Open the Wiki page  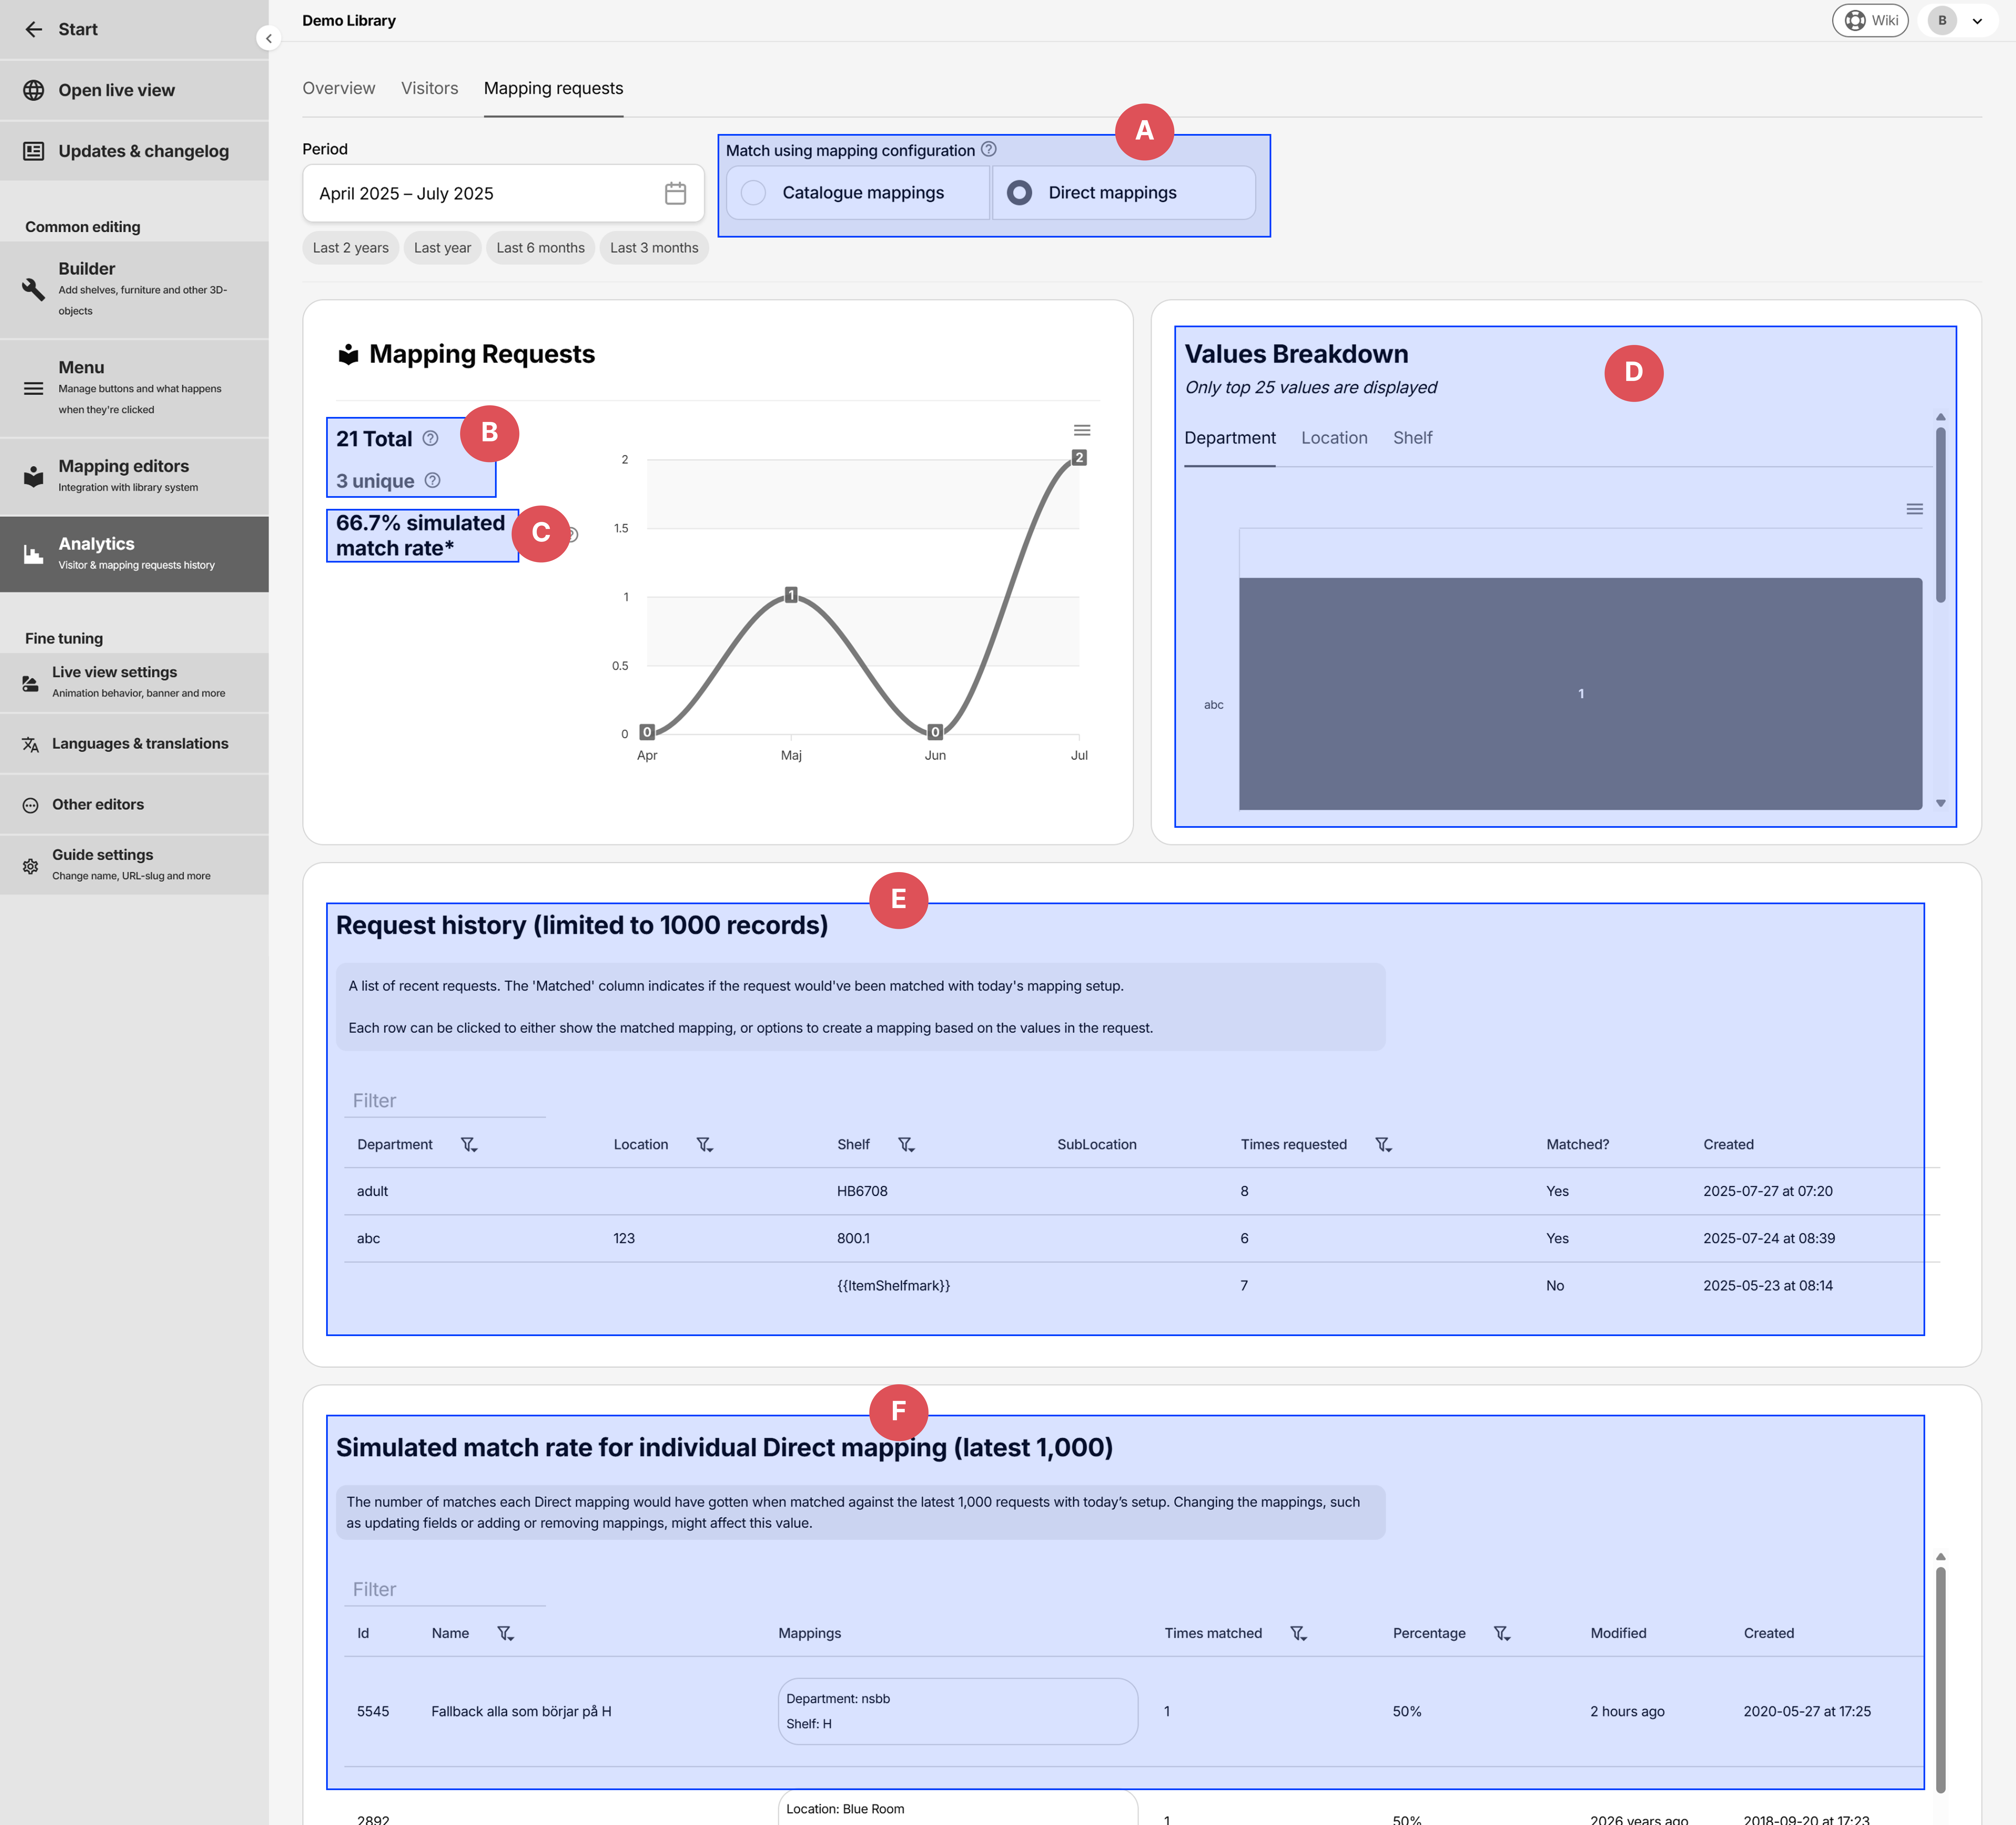pos(1870,20)
